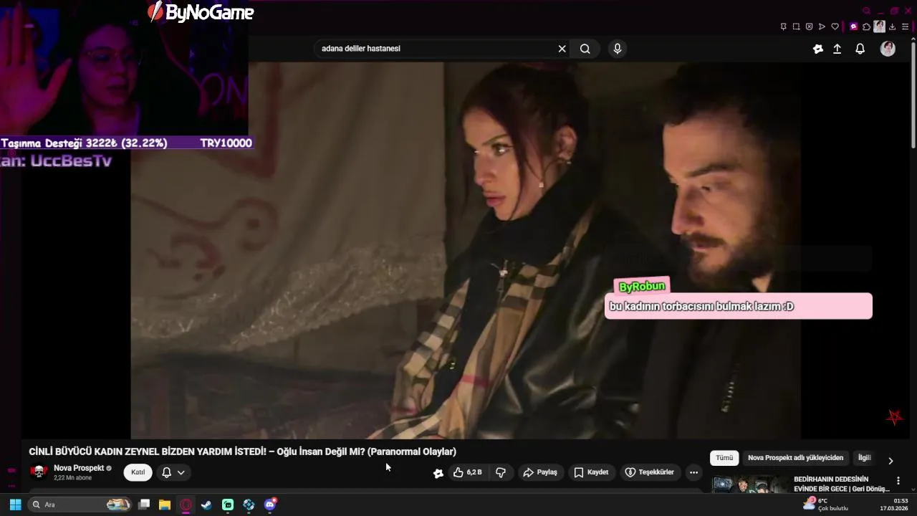Click the Teşekkürler thanks button
This screenshot has height=516, width=917.
(650, 472)
